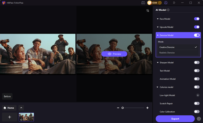
Task: Select Realistic Denoise mode
Action: click(x=178, y=53)
